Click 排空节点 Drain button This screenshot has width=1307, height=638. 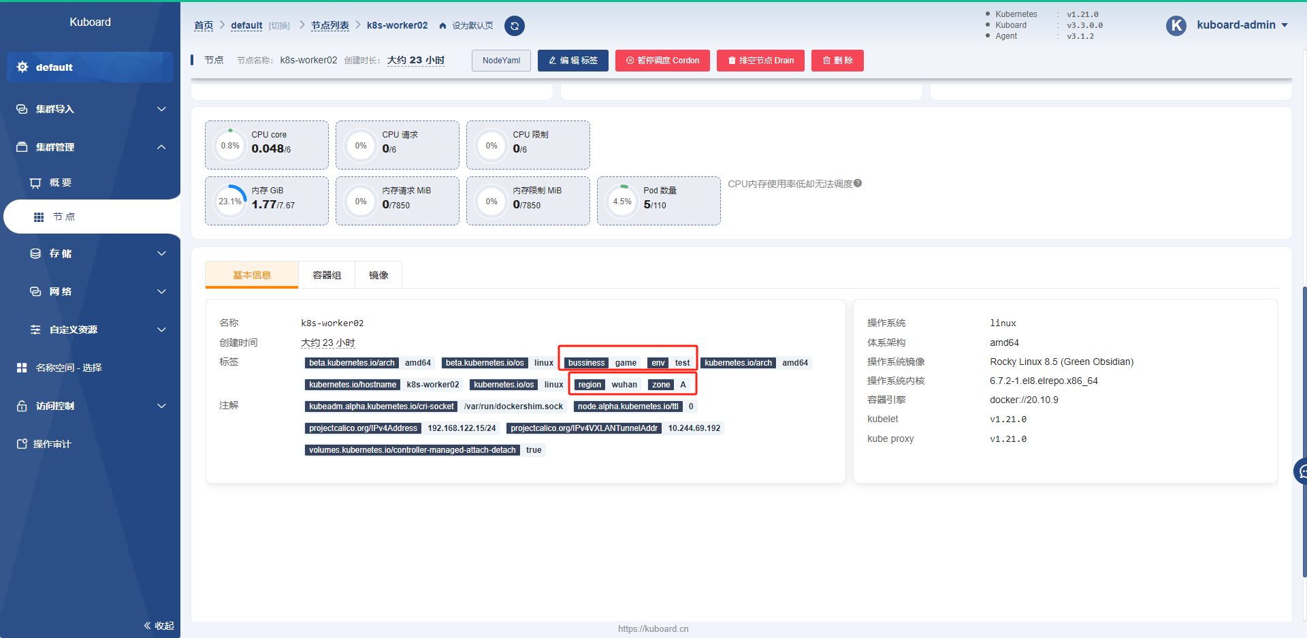tap(760, 61)
